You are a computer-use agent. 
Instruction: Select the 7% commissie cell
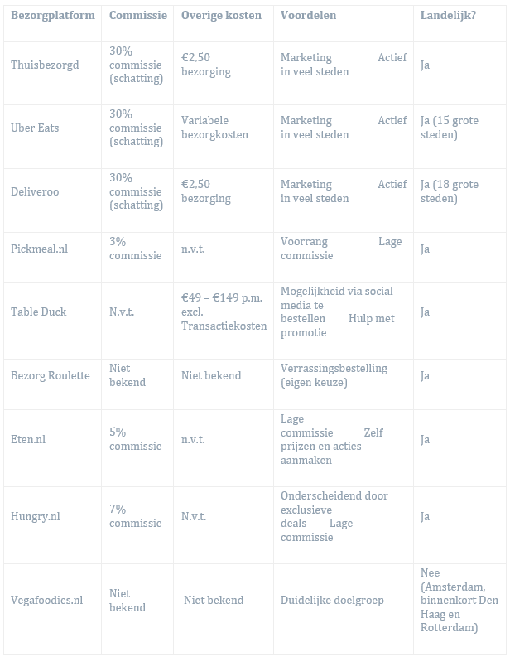click(135, 517)
